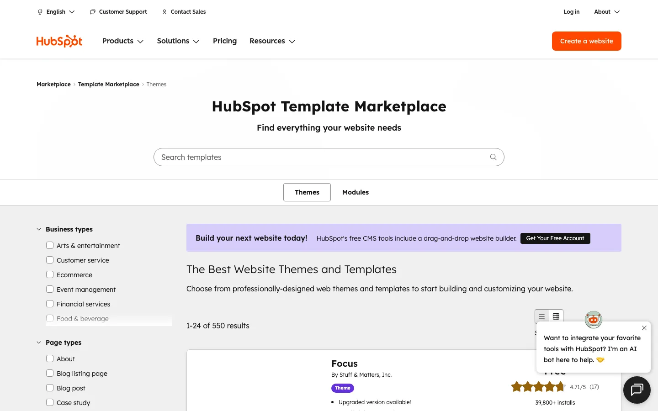The image size is (658, 411).
Task: Click the Contact Sales person icon
Action: 164,12
